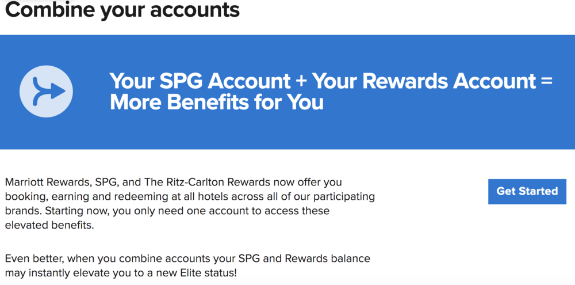Click "Marriott Rewards" at the paragraph start
This screenshot has width=575, height=285.
[x=45, y=183]
